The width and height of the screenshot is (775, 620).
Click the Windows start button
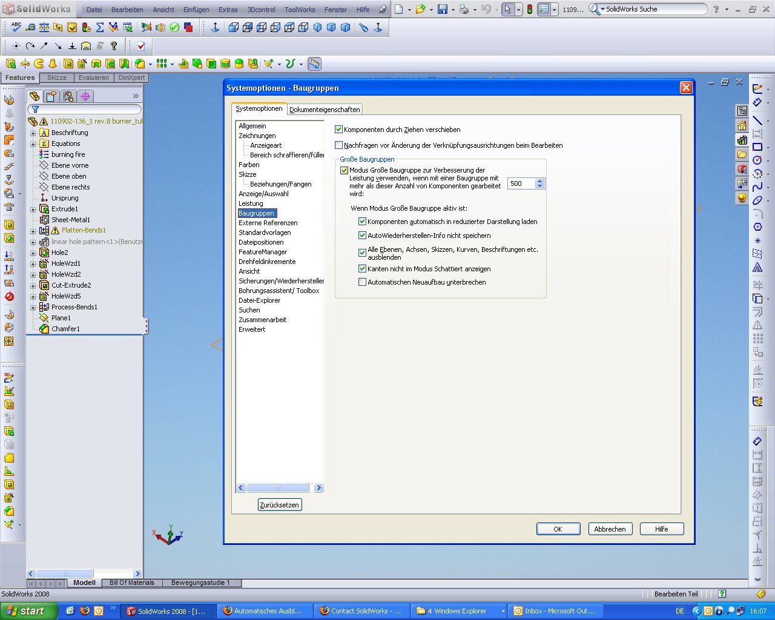pyautogui.click(x=28, y=611)
